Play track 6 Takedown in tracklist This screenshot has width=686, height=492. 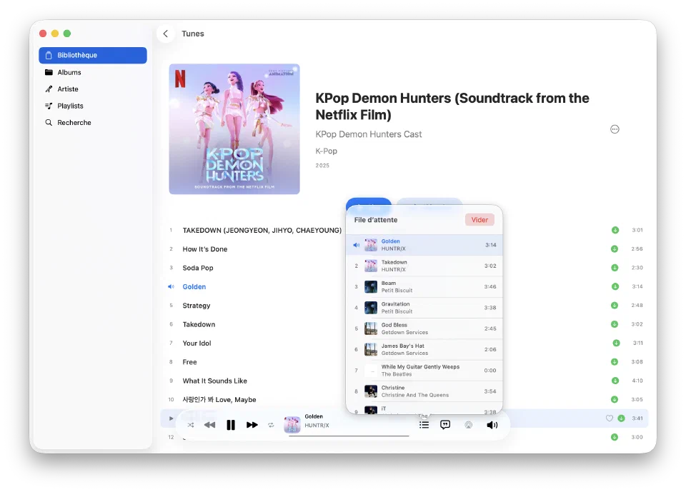pyautogui.click(x=199, y=324)
